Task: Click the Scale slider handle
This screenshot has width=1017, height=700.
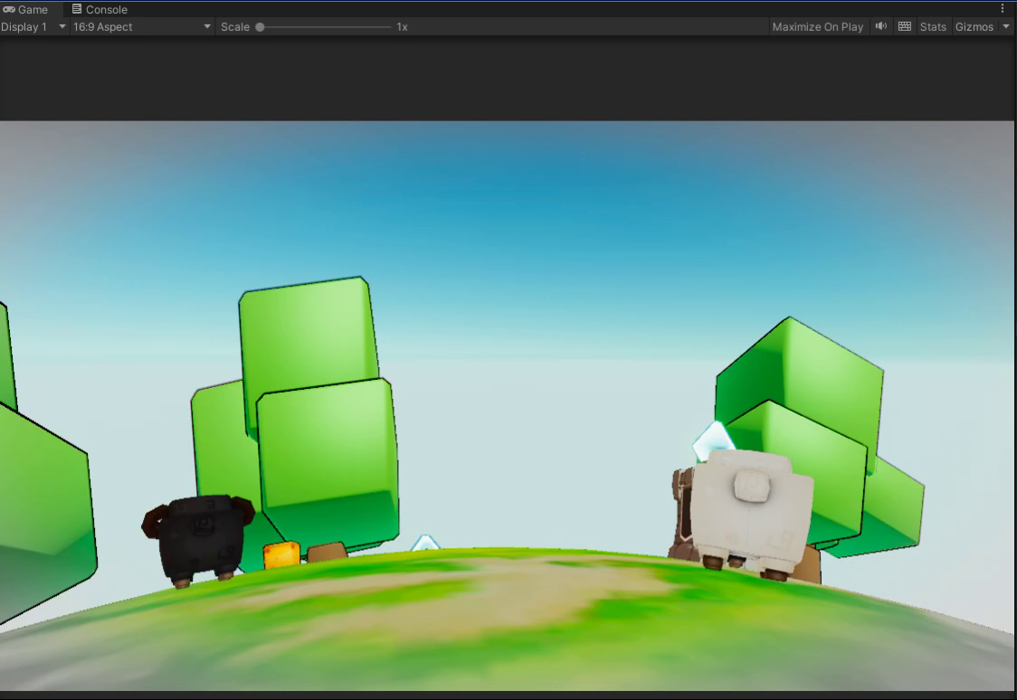Action: tap(260, 27)
